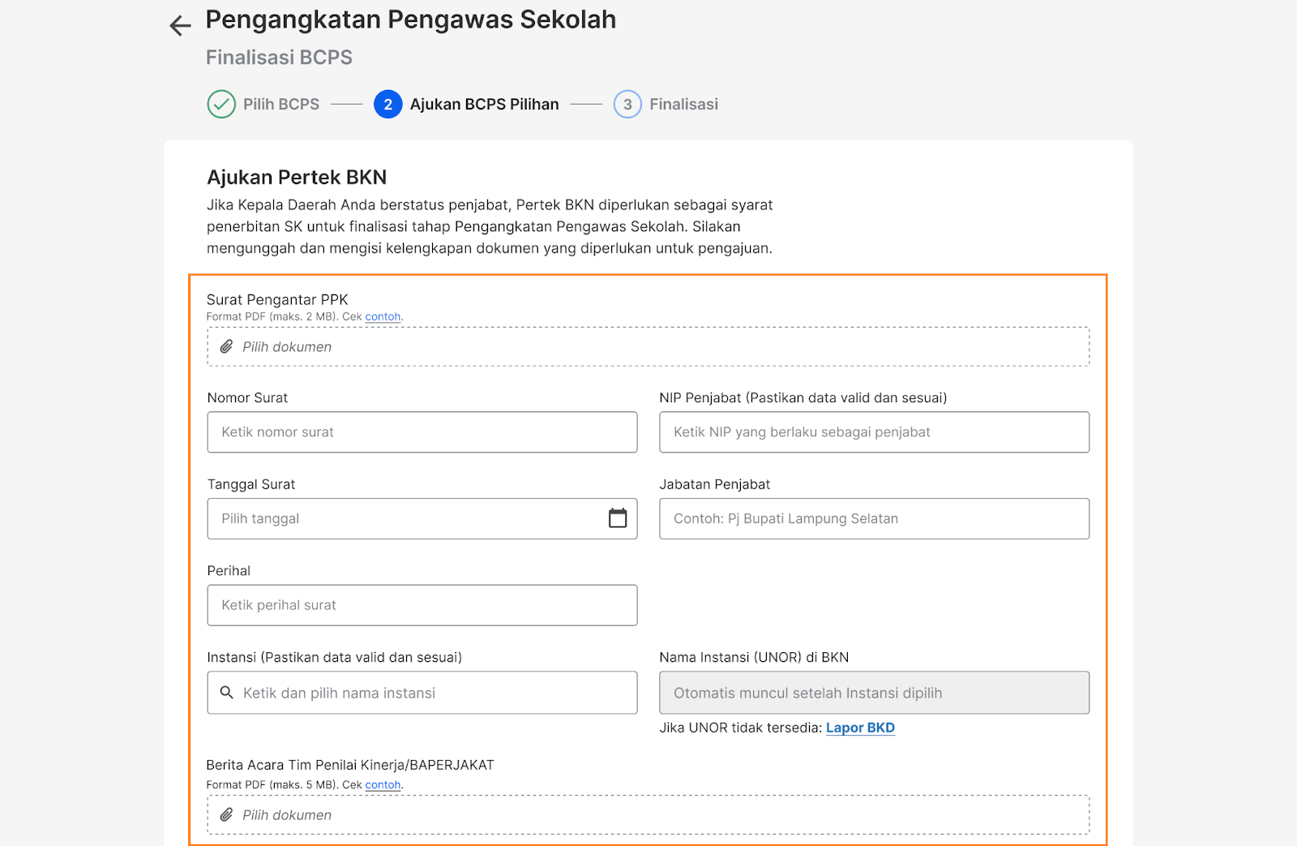Select the green checkmark step Pilih BCPS

click(221, 104)
